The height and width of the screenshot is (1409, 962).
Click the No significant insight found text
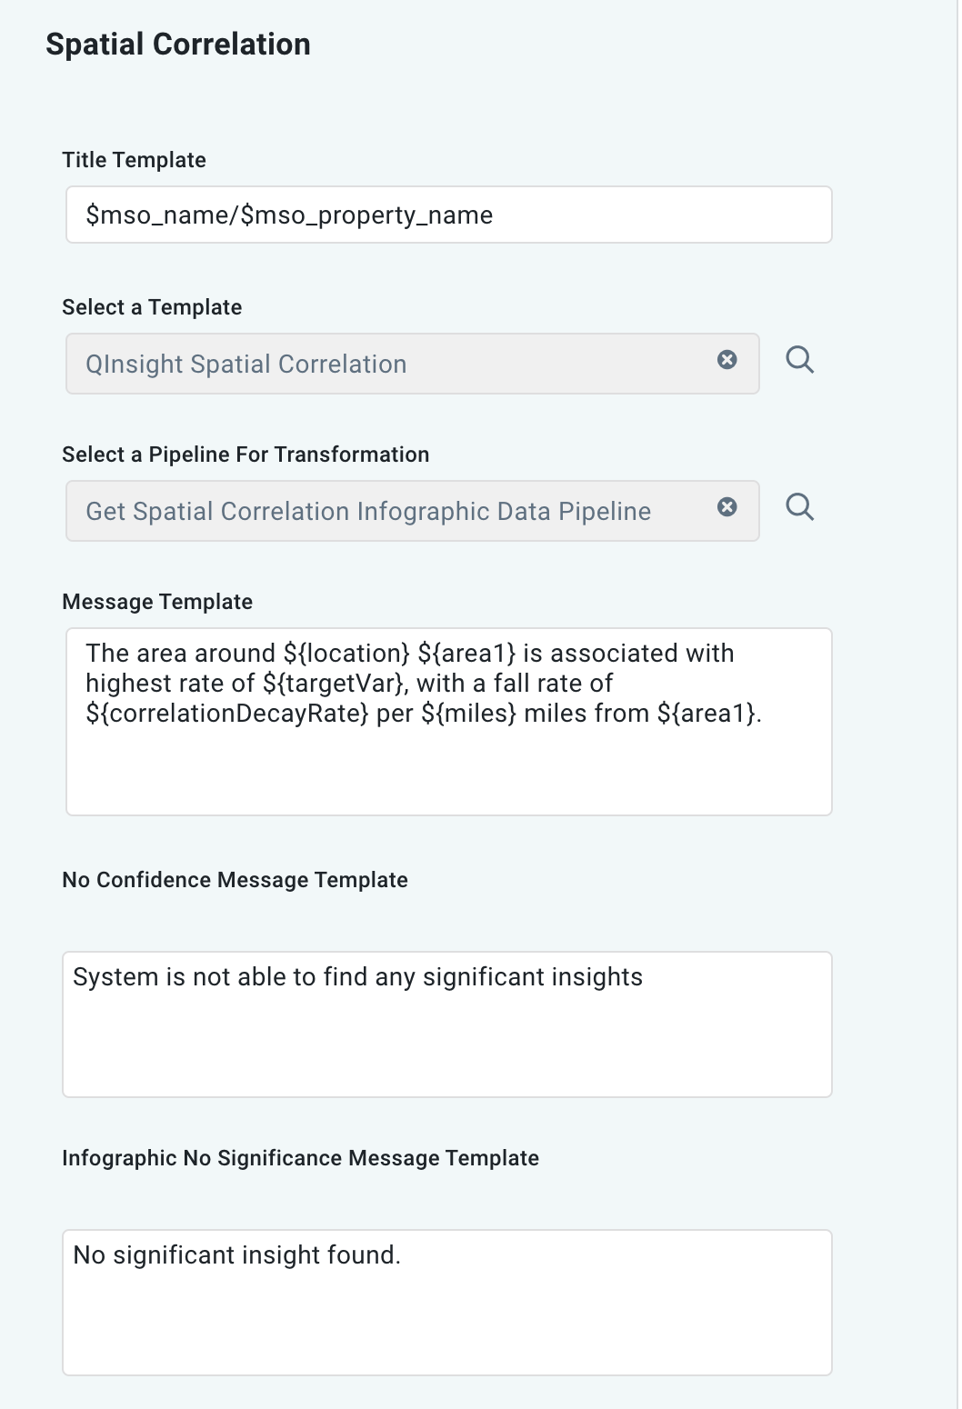(x=236, y=1254)
